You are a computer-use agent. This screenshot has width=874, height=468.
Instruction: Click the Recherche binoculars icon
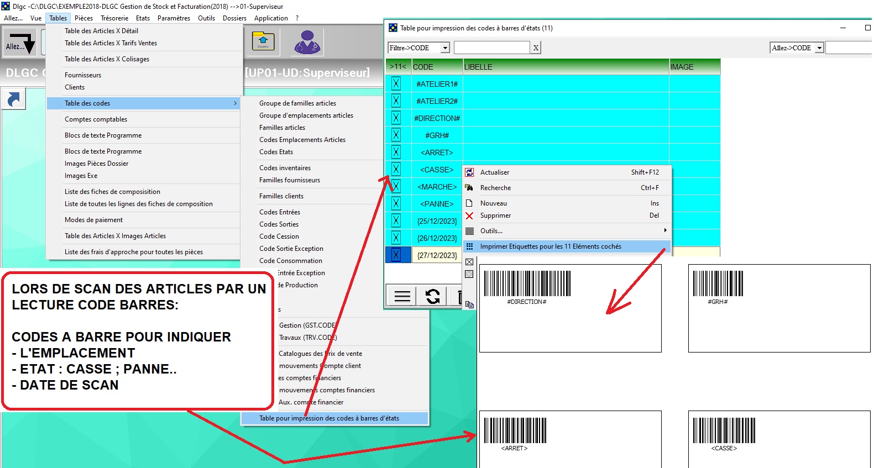click(469, 188)
